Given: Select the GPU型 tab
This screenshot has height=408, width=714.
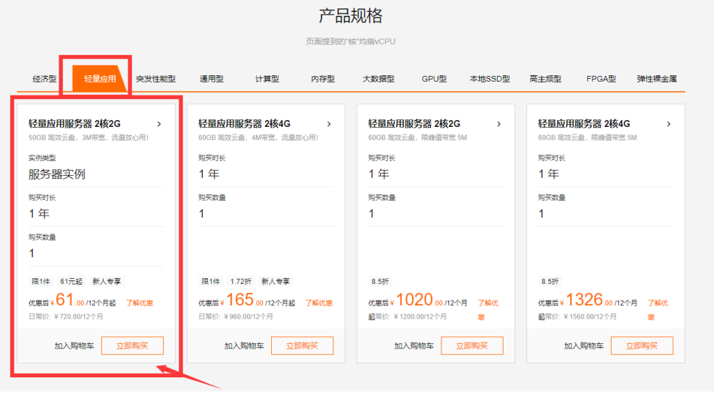Looking at the screenshot, I should click(x=434, y=79).
